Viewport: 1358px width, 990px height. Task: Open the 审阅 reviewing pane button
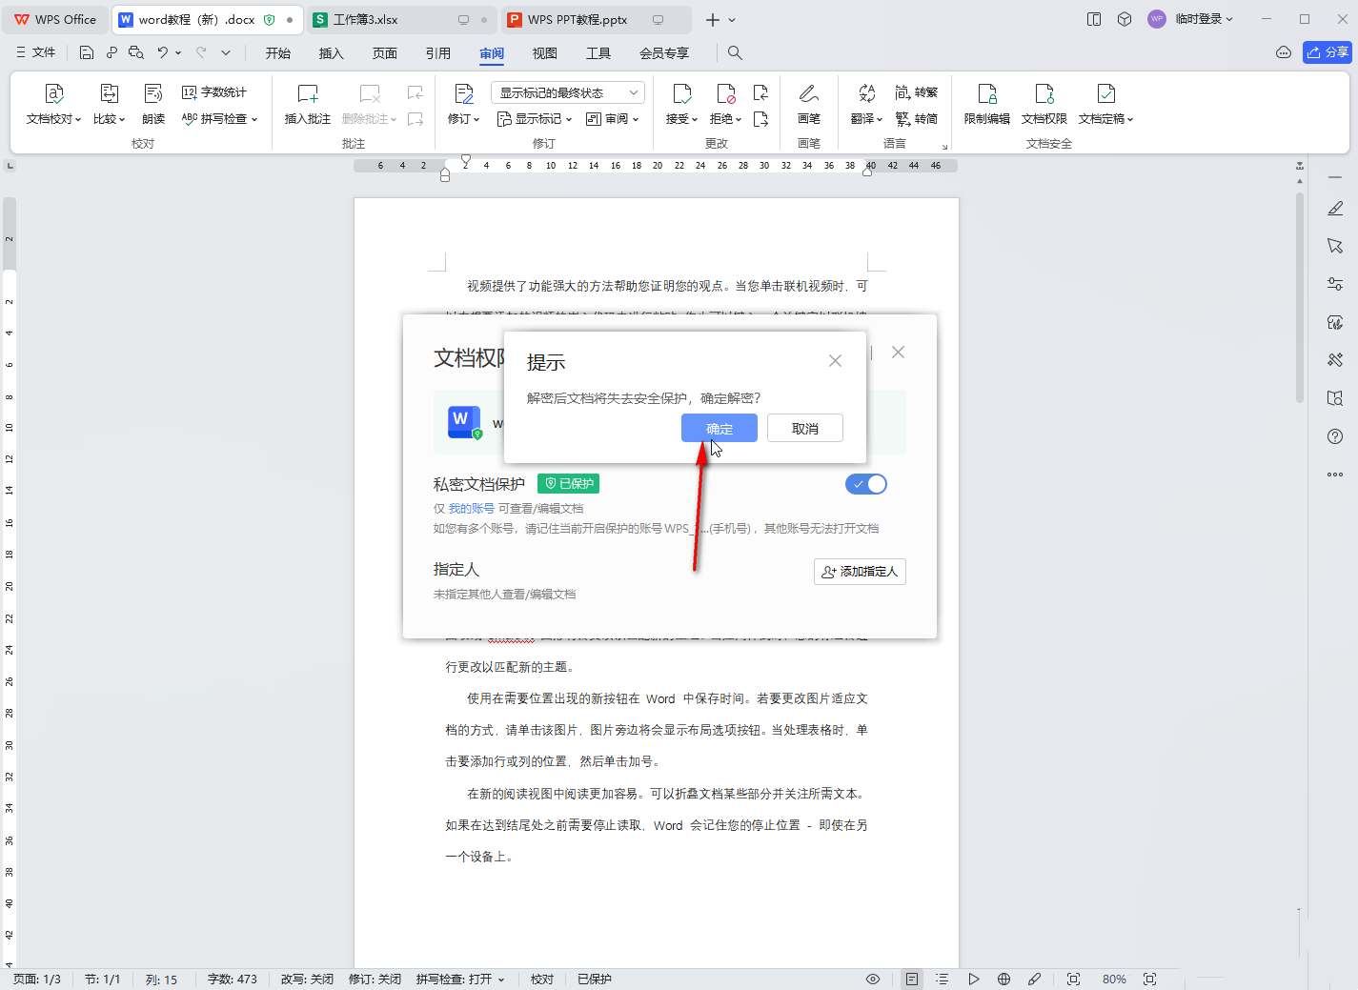tap(612, 119)
